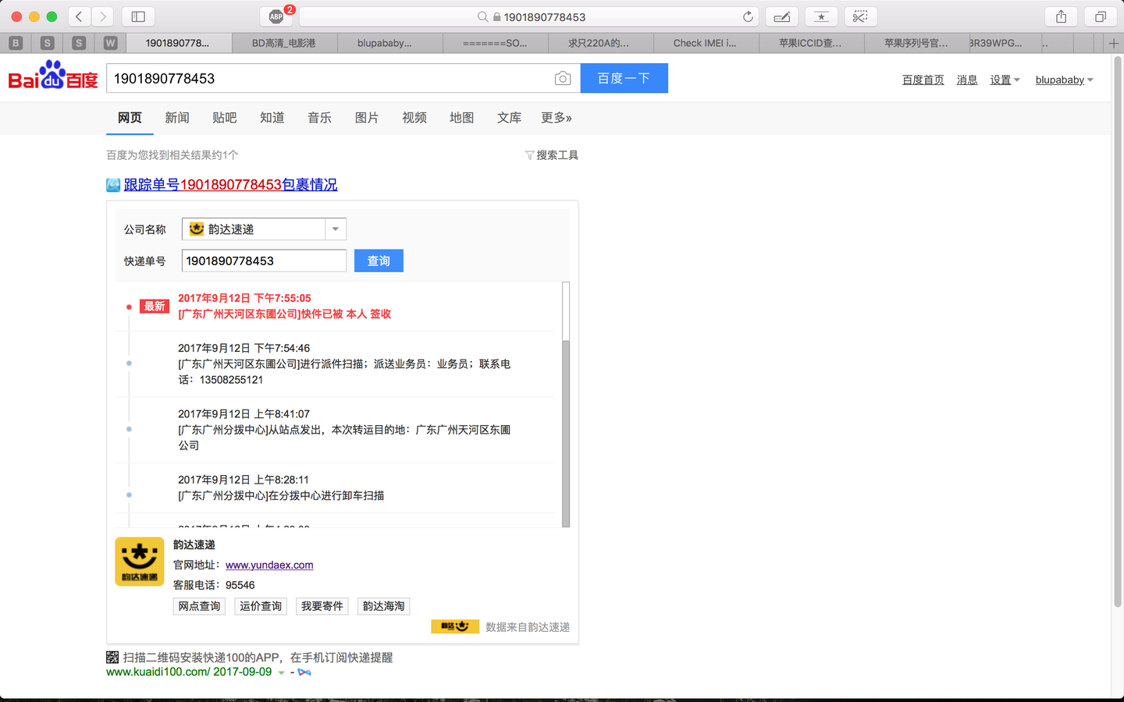This screenshot has height=702, width=1124.
Task: Click the 韵达海淘 button
Action: tap(384, 606)
